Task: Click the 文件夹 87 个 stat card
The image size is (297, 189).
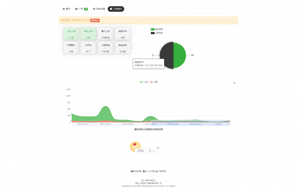Action: click(x=89, y=48)
